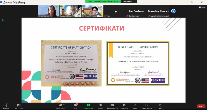Open the Notes panel
Screen dimensions: 207x110
tap(160, 105)
